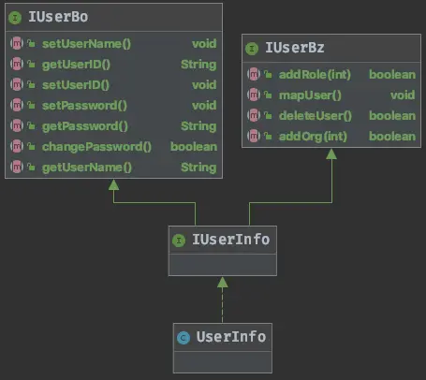Screen dimensions: 426x380
Task: Click the inheritance arrowhead under IUserBz
Action: [331, 154]
